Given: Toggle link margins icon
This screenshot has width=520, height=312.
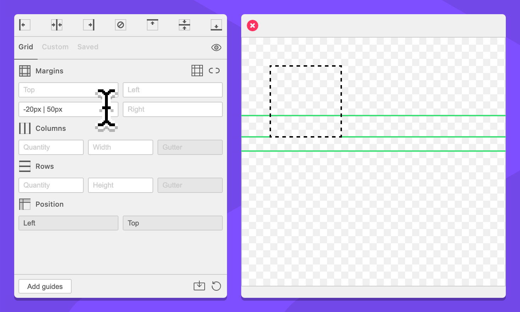Looking at the screenshot, I should [214, 71].
